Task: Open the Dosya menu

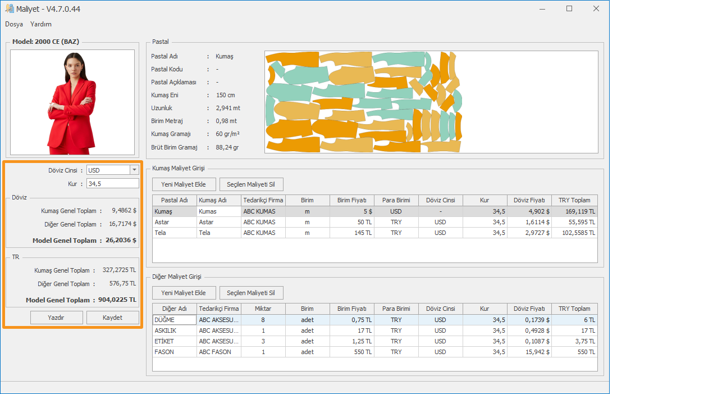Action: coord(14,24)
